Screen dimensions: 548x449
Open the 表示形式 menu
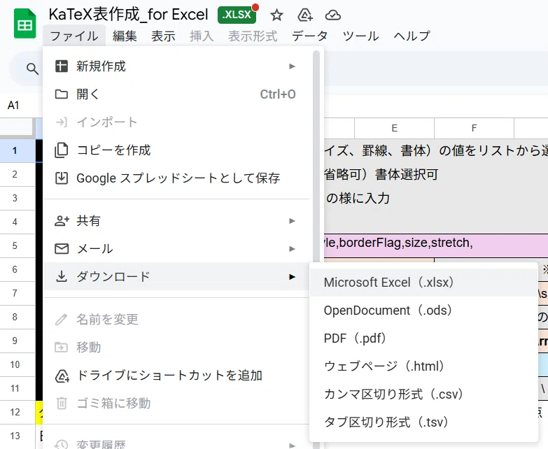[x=253, y=36]
